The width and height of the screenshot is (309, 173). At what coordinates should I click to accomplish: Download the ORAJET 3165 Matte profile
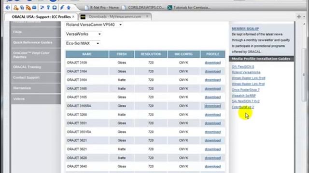(212, 88)
